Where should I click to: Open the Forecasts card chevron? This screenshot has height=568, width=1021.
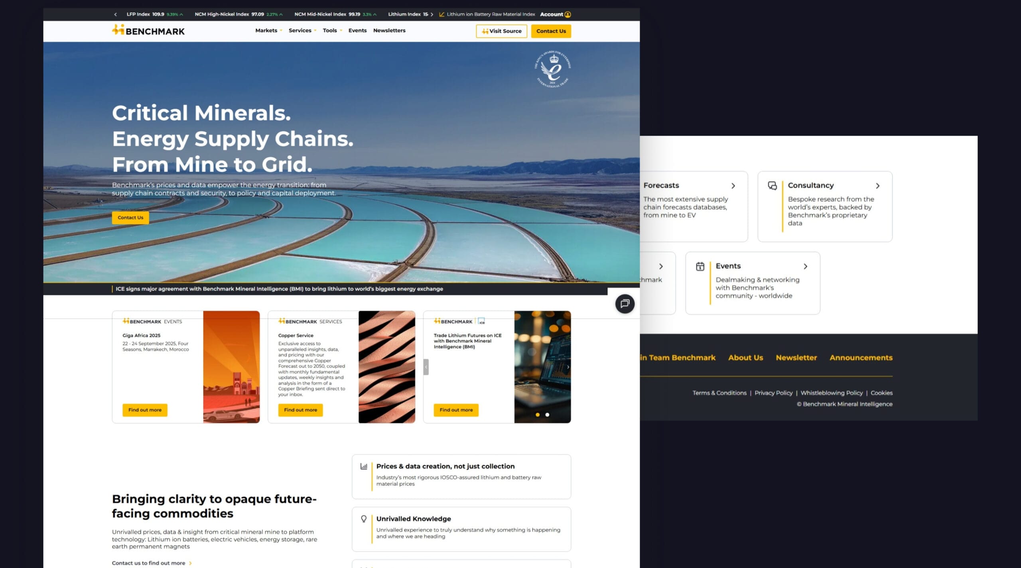point(733,186)
